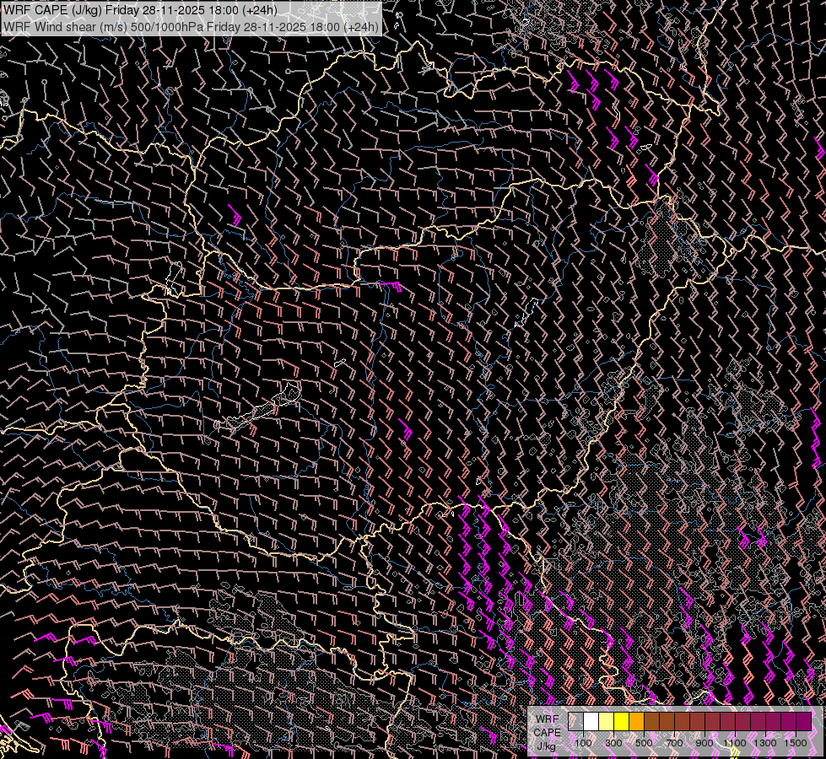This screenshot has width=826, height=759.
Task: Click the 1300 legend scale label
Action: click(x=765, y=743)
